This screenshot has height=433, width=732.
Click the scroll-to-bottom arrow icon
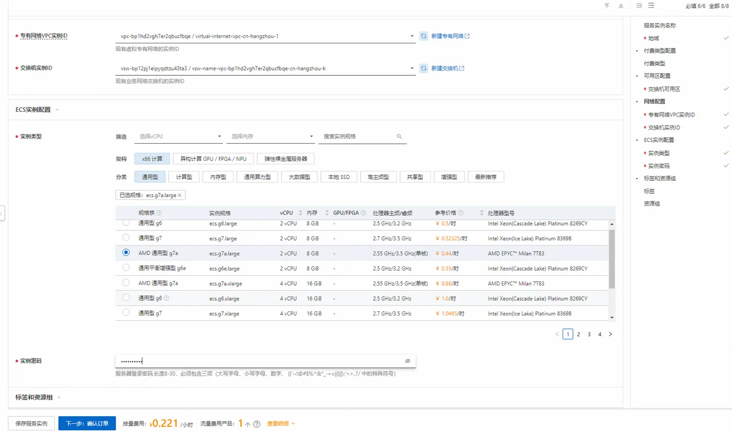(621, 6)
